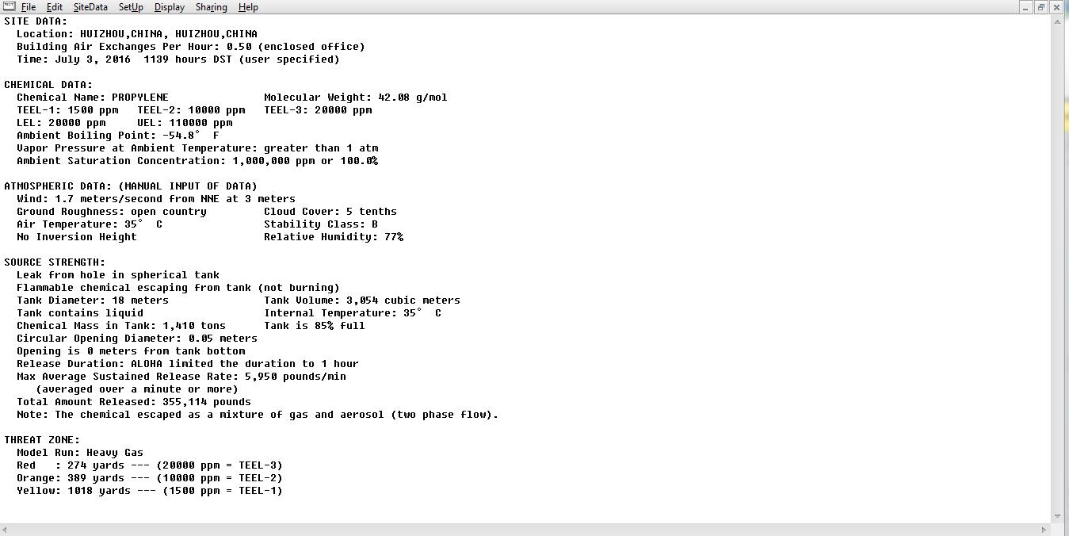This screenshot has height=536, width=1069.
Task: Click the horizontal scrollbar left arrow
Action: pos(6,530)
